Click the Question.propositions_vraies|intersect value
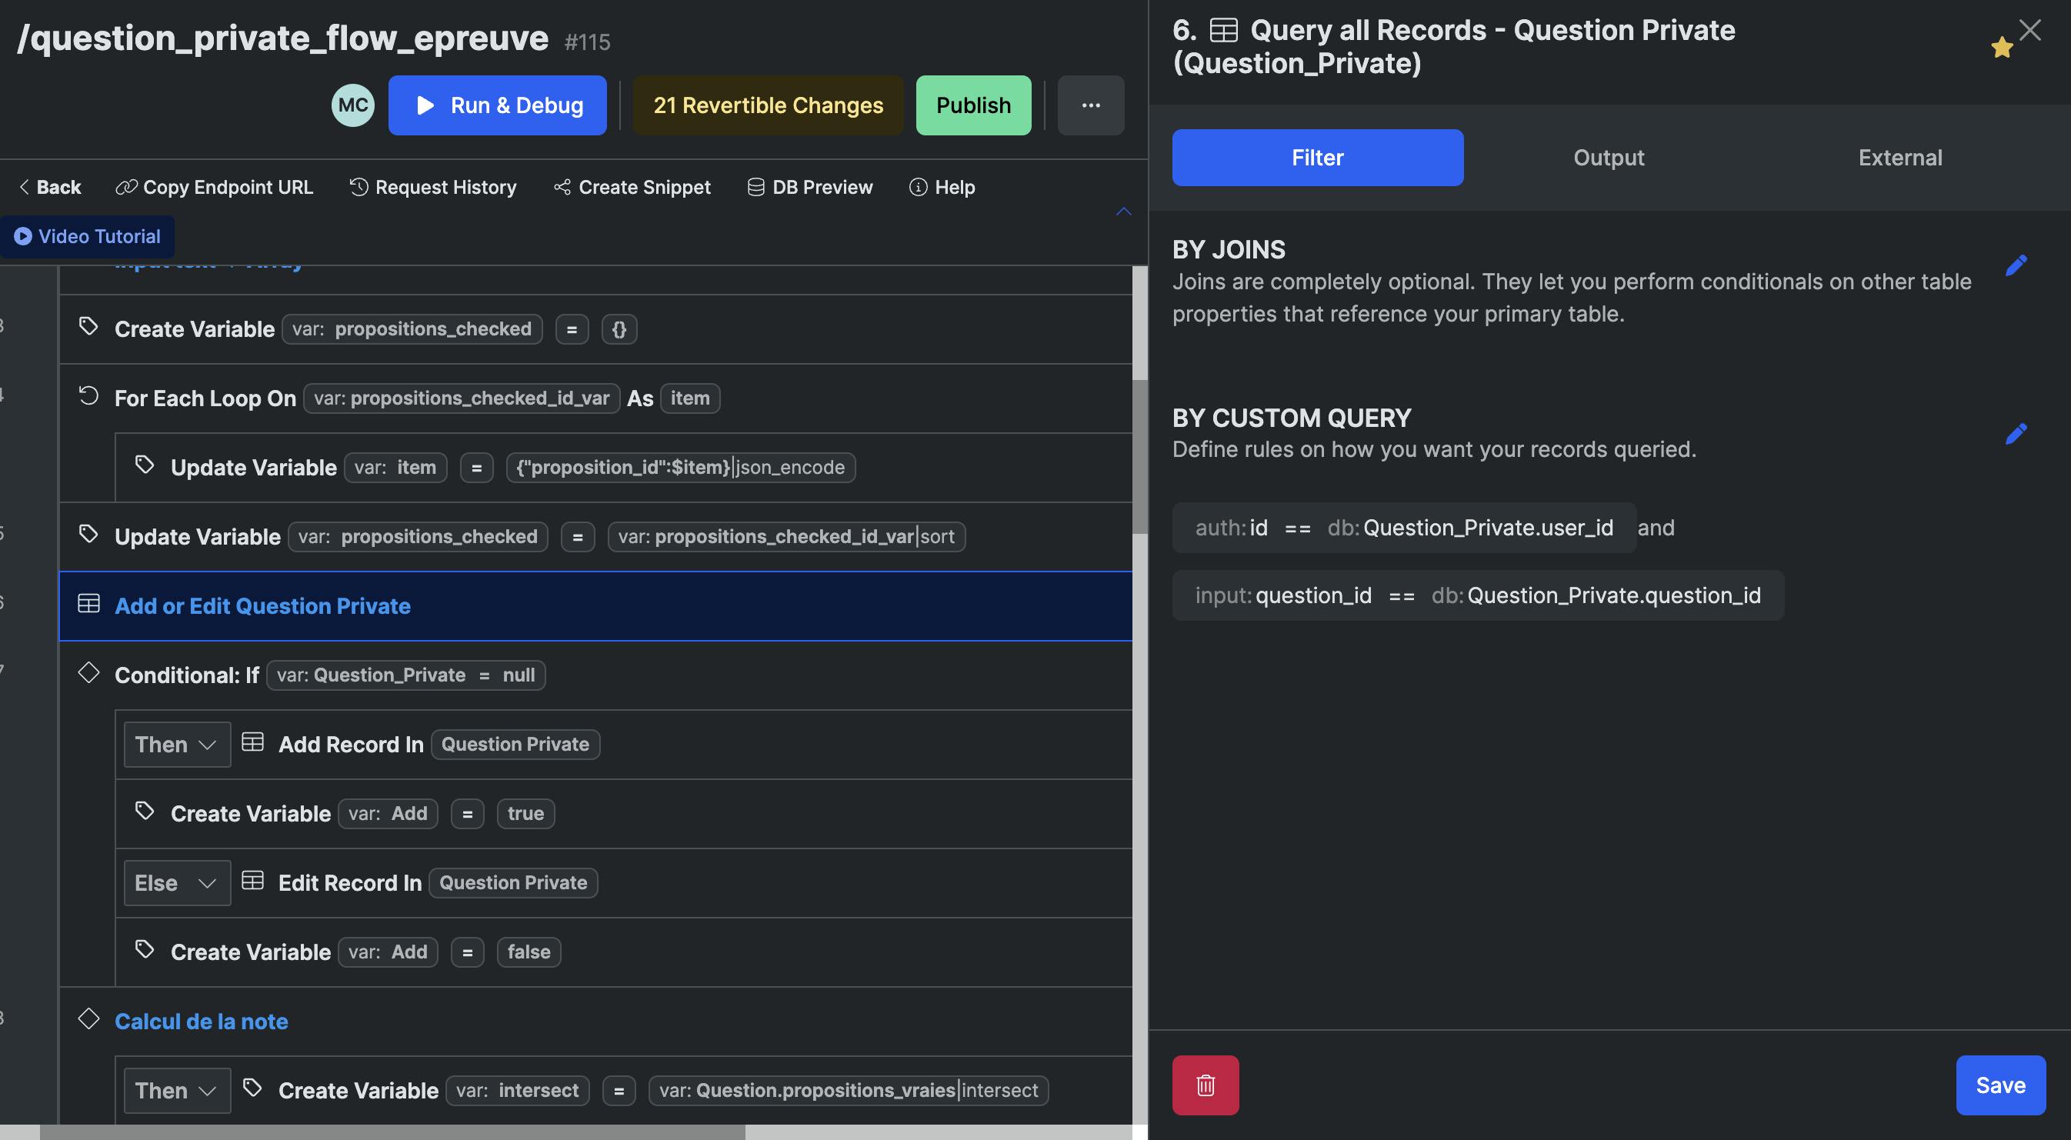The height and width of the screenshot is (1140, 2071). tap(849, 1090)
